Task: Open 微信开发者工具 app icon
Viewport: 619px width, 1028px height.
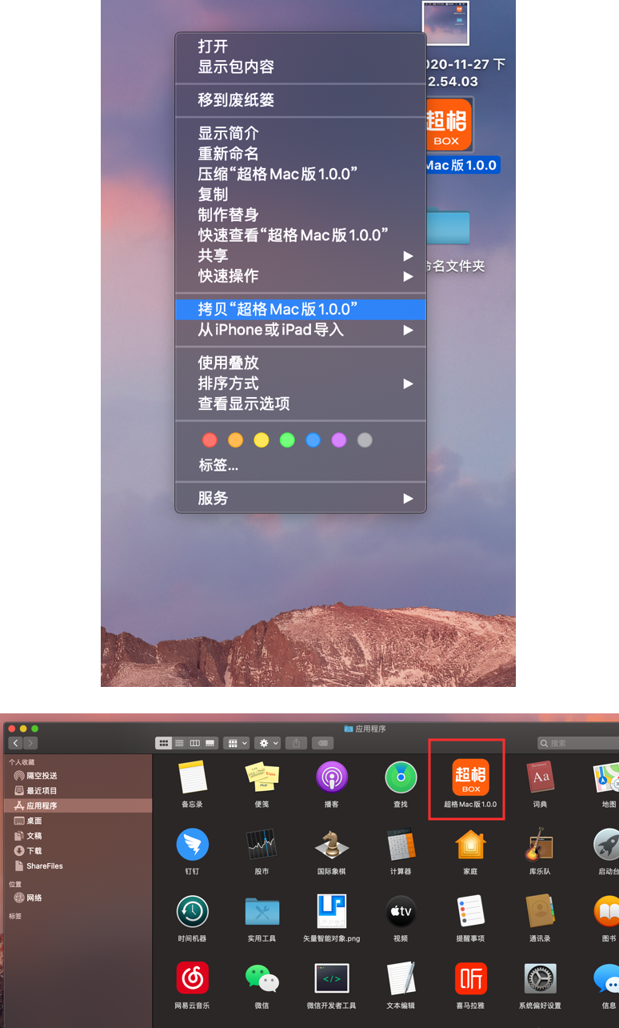Action: [x=331, y=978]
